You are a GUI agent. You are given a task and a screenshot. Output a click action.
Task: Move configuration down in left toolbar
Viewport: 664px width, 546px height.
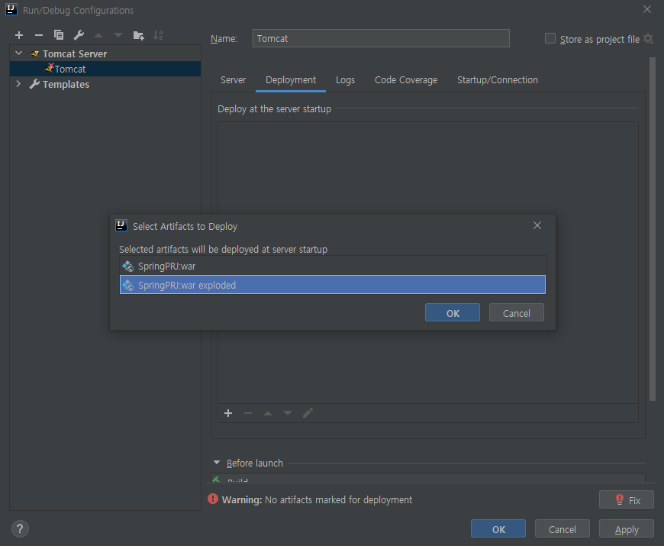point(118,35)
